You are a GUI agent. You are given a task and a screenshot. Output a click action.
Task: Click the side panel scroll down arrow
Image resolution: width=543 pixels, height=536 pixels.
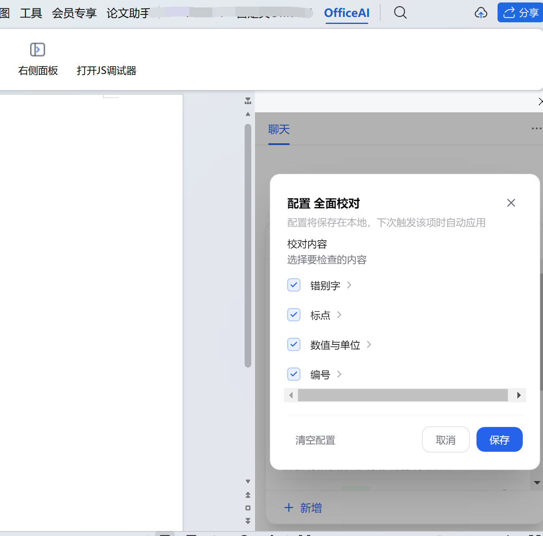pos(537,482)
